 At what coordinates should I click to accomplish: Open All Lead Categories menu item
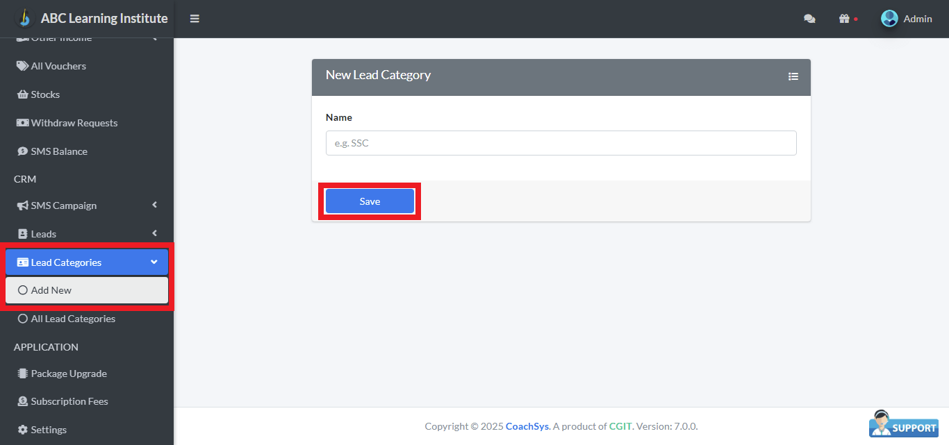[x=73, y=319]
